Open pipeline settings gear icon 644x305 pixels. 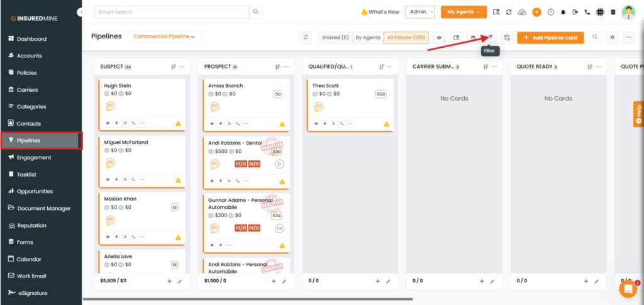(613, 38)
